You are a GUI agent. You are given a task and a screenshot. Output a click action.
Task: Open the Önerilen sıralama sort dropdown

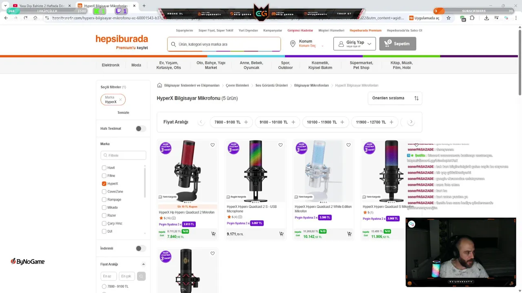[x=395, y=98]
